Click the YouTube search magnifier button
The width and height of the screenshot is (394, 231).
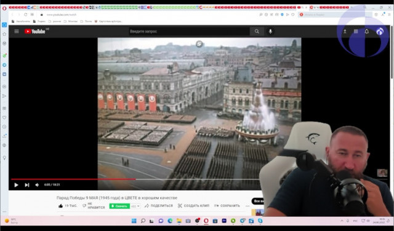tap(257, 31)
